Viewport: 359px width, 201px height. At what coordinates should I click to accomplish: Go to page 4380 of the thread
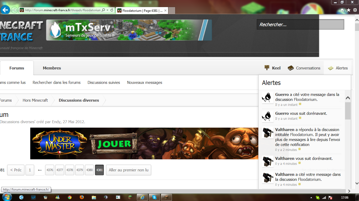coord(89,170)
